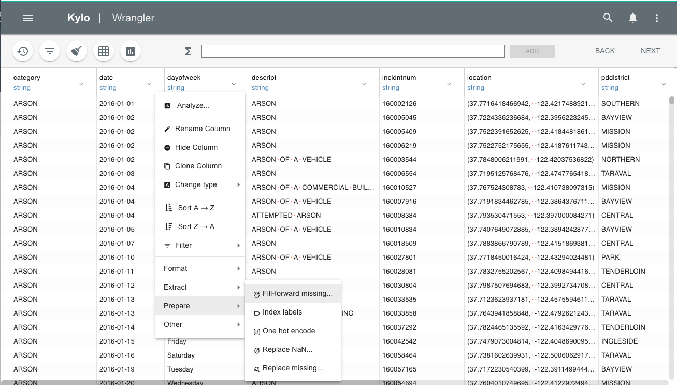
Task: Click the ADD button
Action: [532, 51]
